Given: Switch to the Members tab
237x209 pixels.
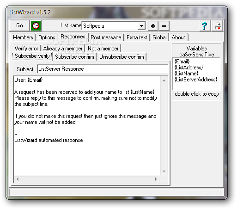Looking at the screenshot, I should tap(23, 37).
